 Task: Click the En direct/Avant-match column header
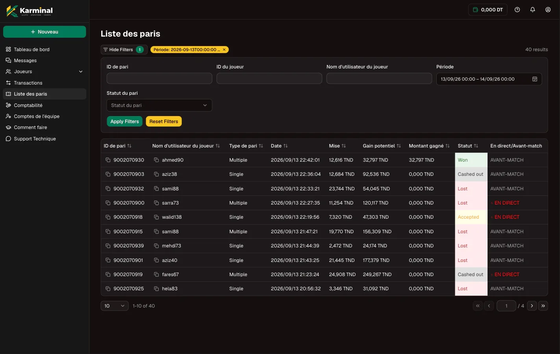pos(516,146)
